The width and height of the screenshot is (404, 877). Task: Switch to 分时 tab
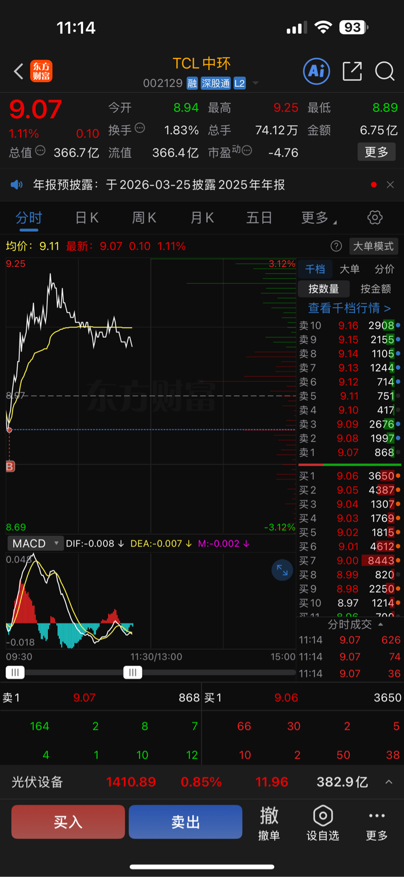[29, 218]
